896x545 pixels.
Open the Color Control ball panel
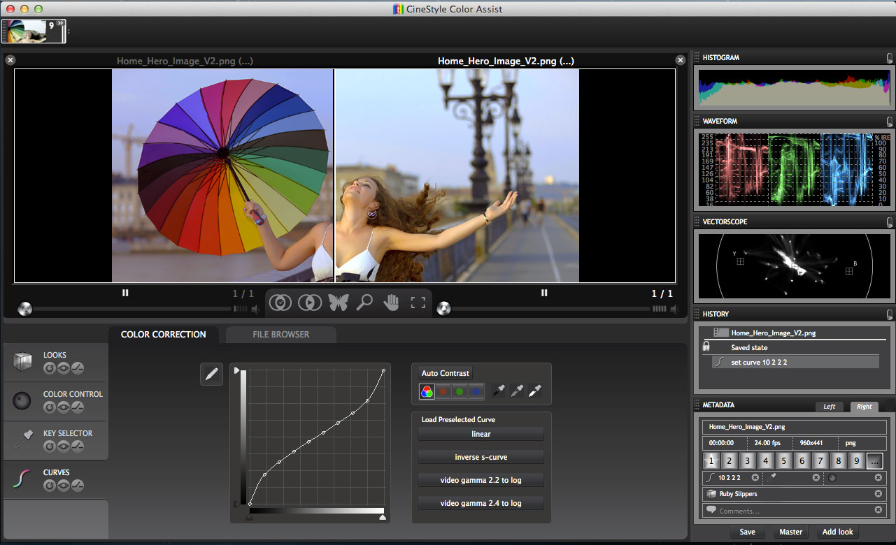(22, 400)
